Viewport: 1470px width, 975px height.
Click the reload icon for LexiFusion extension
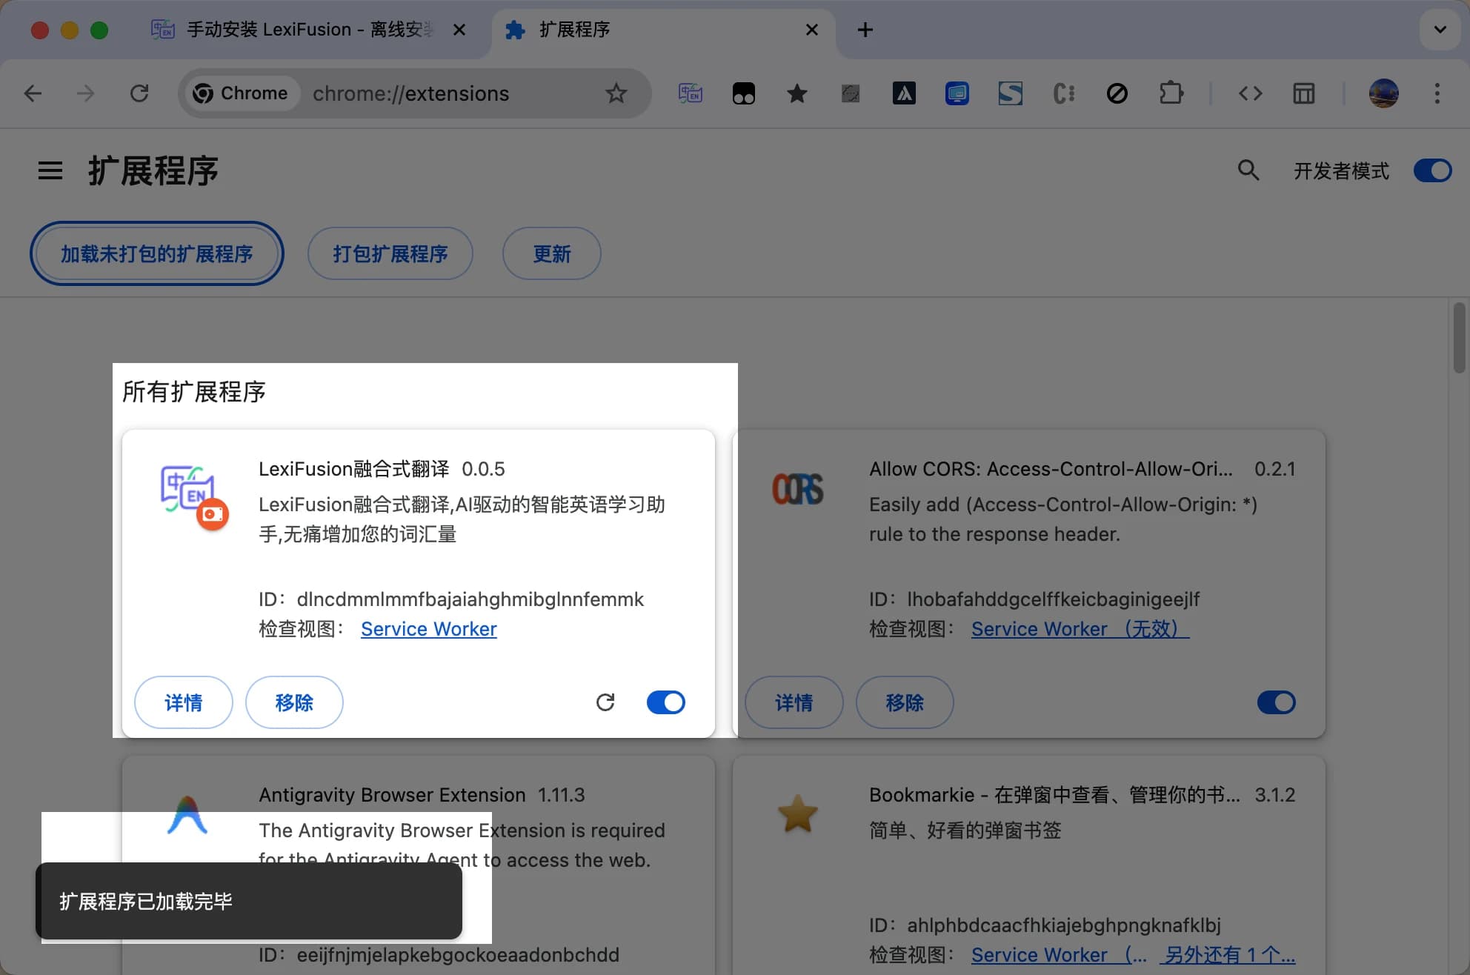(x=605, y=702)
